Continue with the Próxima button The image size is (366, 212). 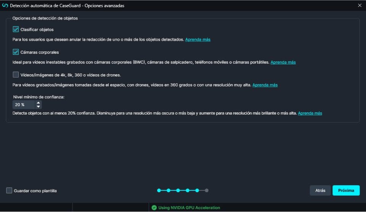tap(346, 190)
